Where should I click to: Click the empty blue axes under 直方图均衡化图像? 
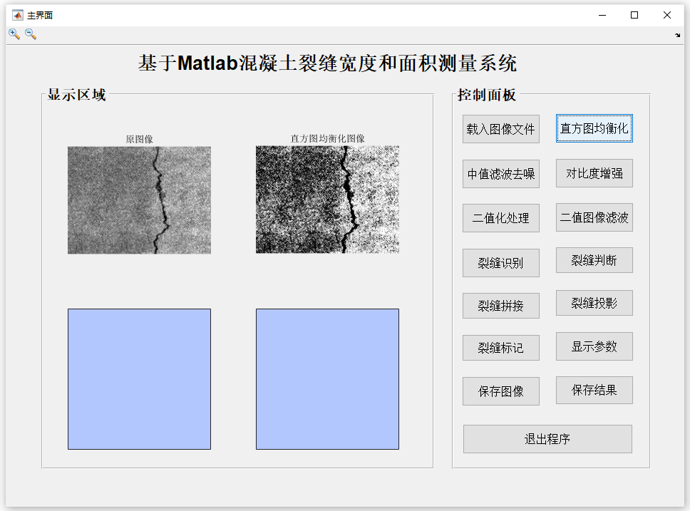(x=327, y=379)
